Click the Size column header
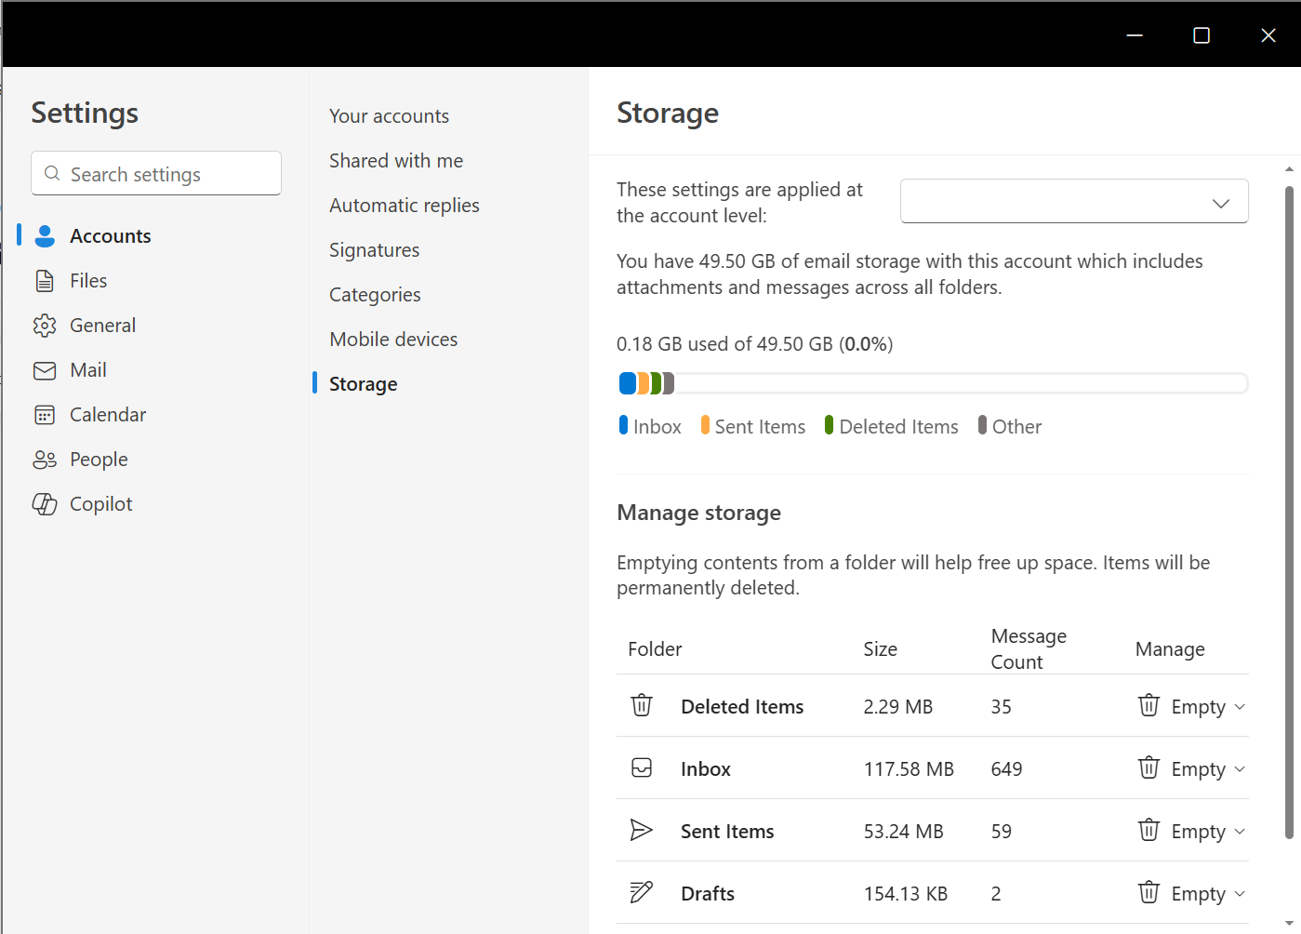 point(880,649)
